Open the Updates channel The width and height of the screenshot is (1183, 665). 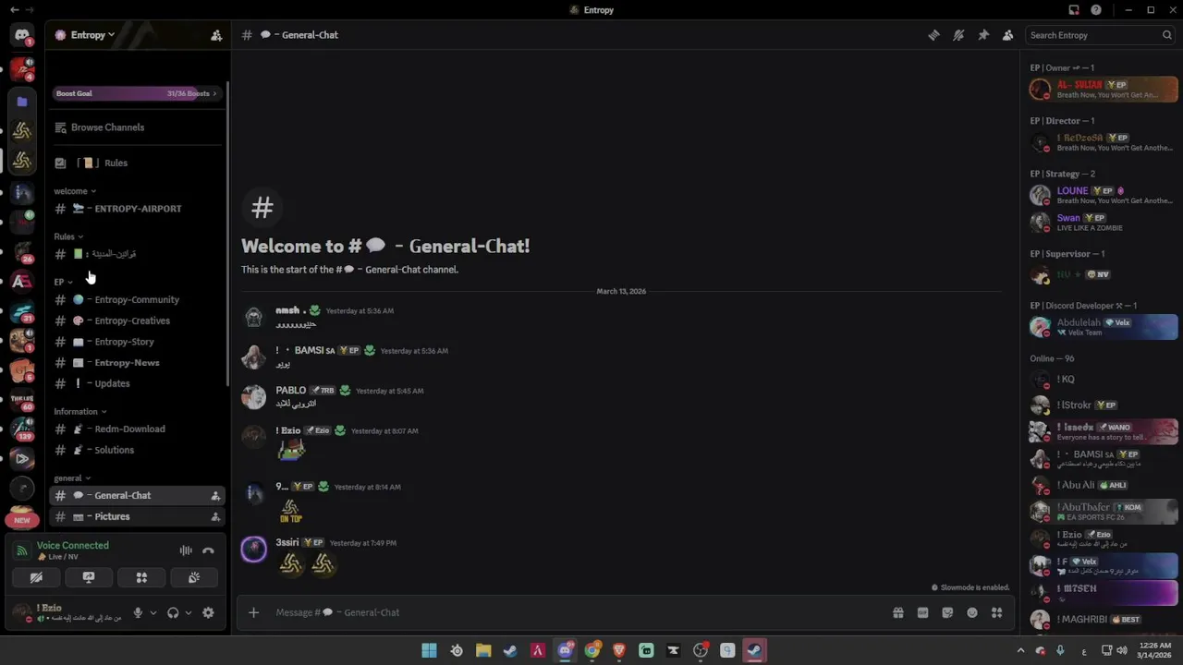pyautogui.click(x=137, y=383)
